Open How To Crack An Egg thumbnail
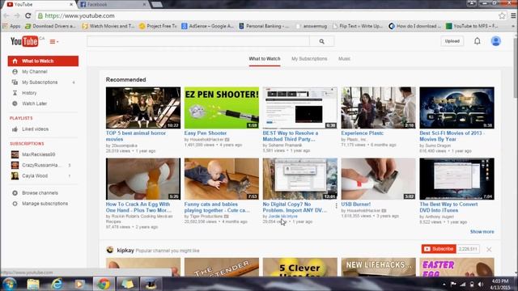The height and width of the screenshot is (291, 518). pos(143,179)
